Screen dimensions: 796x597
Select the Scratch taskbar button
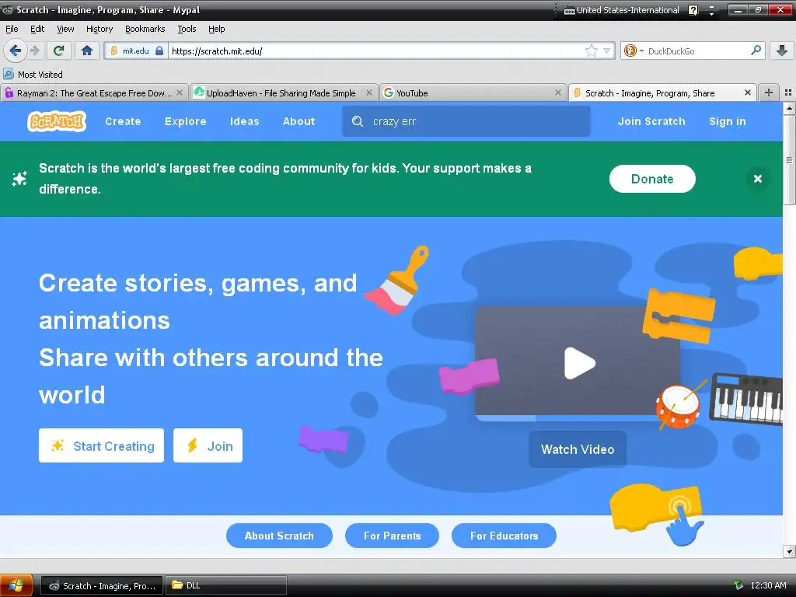pyautogui.click(x=102, y=586)
